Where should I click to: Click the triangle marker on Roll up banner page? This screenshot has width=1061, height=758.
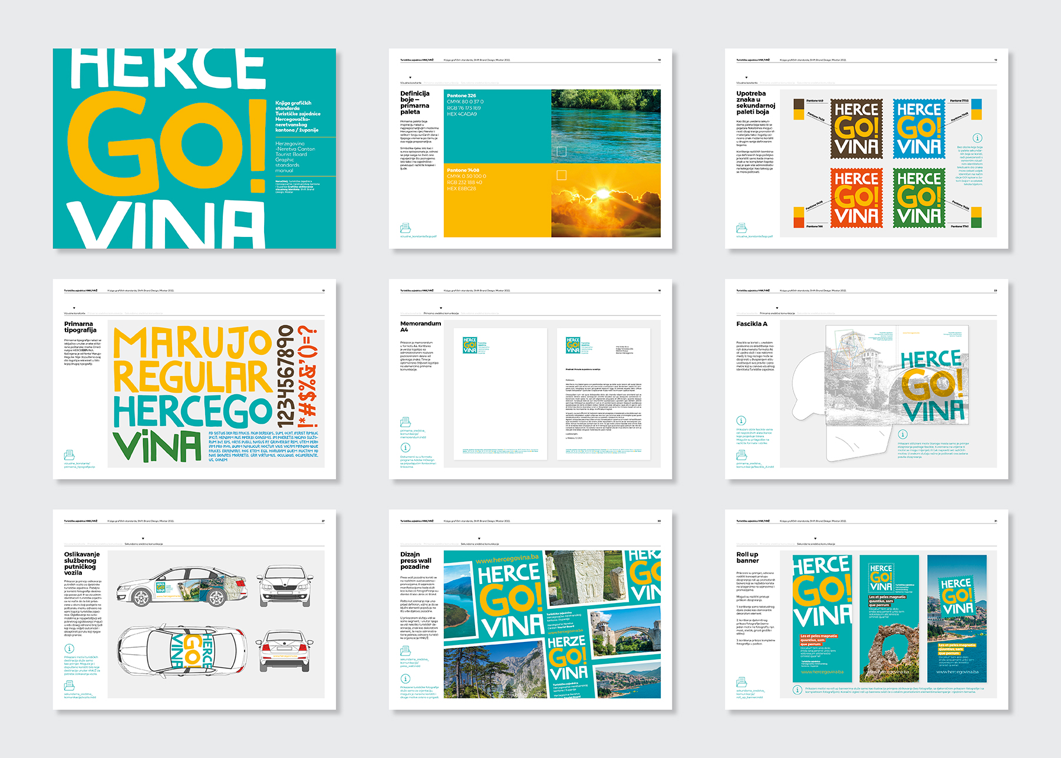coord(815,538)
